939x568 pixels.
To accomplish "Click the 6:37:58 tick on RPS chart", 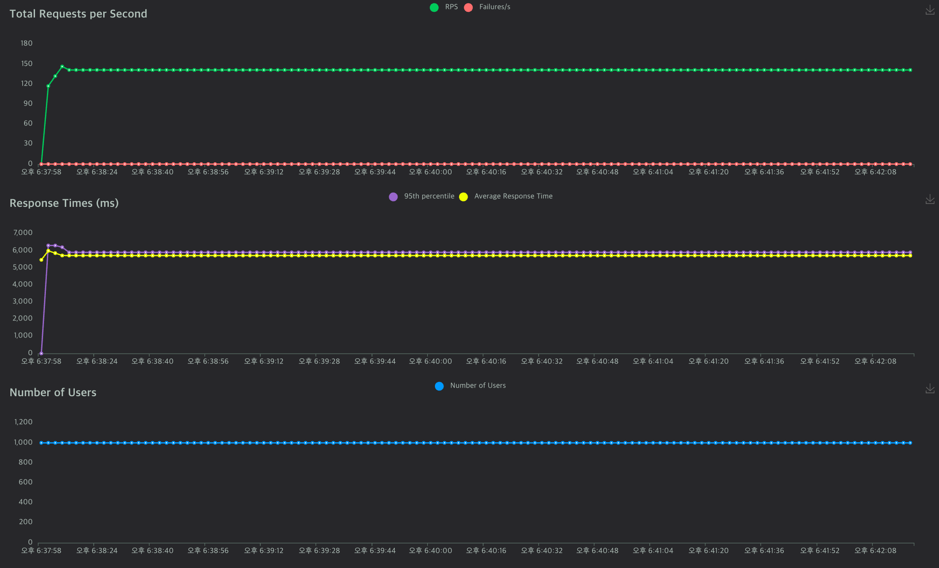I will [x=41, y=172].
